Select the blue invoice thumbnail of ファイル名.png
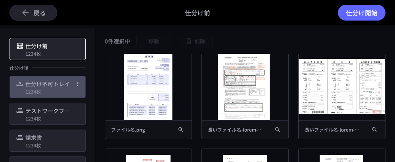Screen dimensions: 395x162 click(148, 87)
